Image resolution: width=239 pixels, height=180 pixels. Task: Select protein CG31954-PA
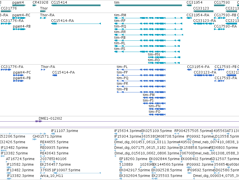pos(189,70)
